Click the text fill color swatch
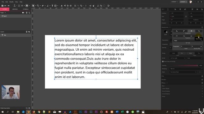 (x=166, y=32)
